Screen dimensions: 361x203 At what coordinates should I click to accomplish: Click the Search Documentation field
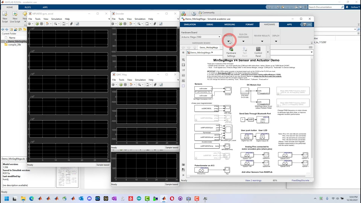[x=326, y=7]
